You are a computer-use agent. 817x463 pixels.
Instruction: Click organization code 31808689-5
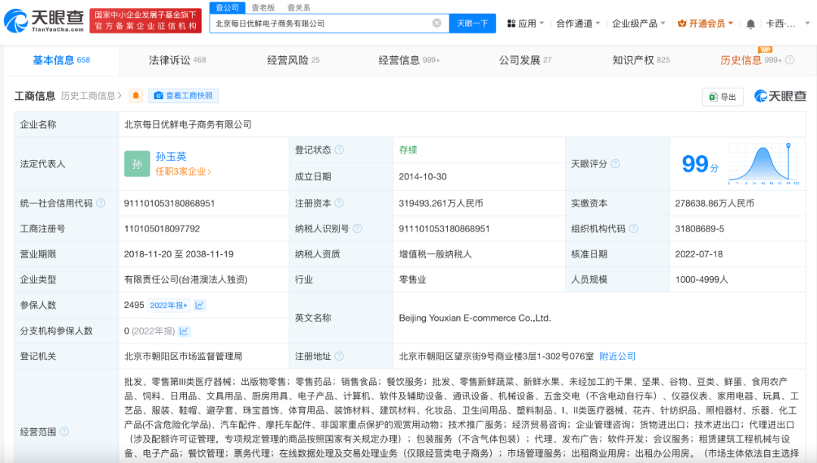(x=699, y=228)
